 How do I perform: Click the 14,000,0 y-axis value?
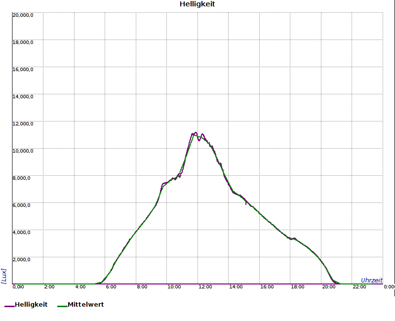[x=23, y=97]
